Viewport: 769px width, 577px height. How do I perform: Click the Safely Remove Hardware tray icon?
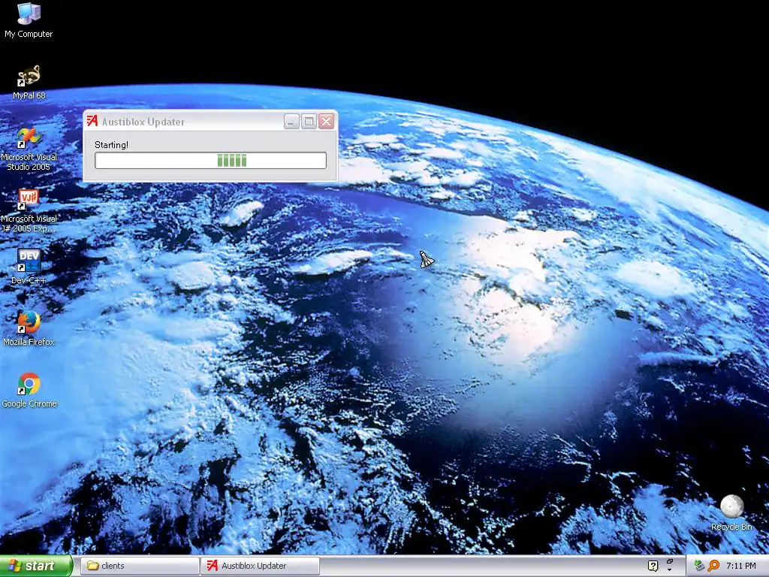[700, 566]
